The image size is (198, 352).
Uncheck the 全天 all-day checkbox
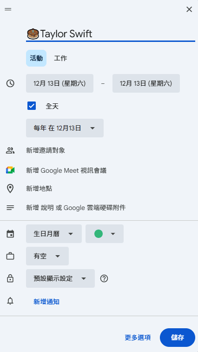[32, 106]
